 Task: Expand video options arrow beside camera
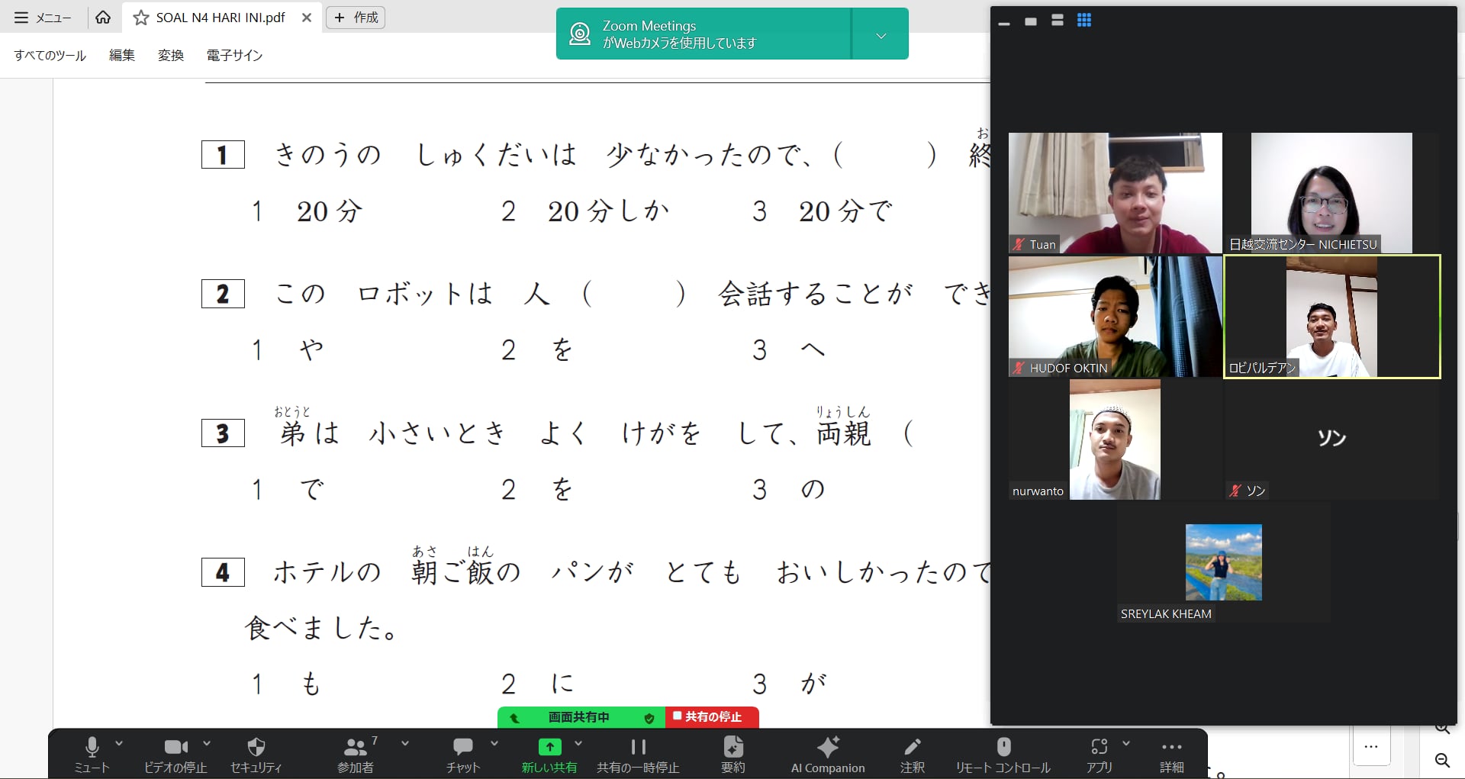pyautogui.click(x=207, y=743)
